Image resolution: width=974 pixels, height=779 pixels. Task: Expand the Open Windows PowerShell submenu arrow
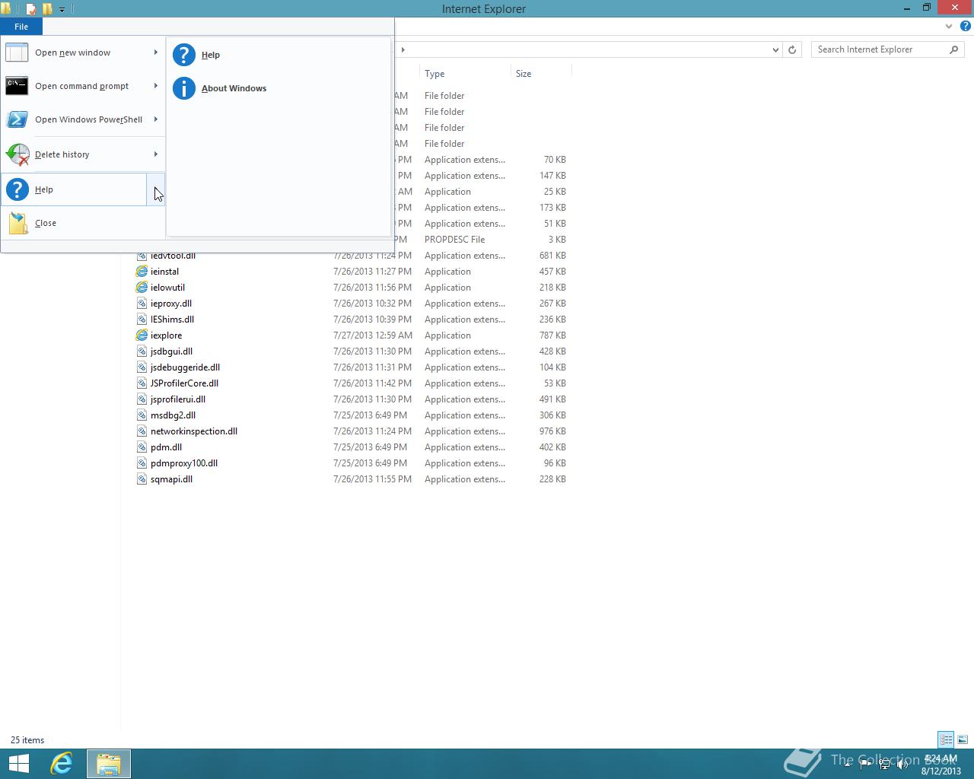tap(155, 119)
